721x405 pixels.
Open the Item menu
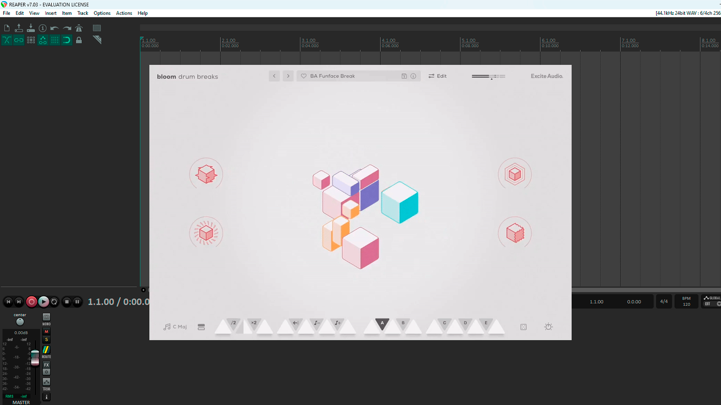pyautogui.click(x=67, y=13)
